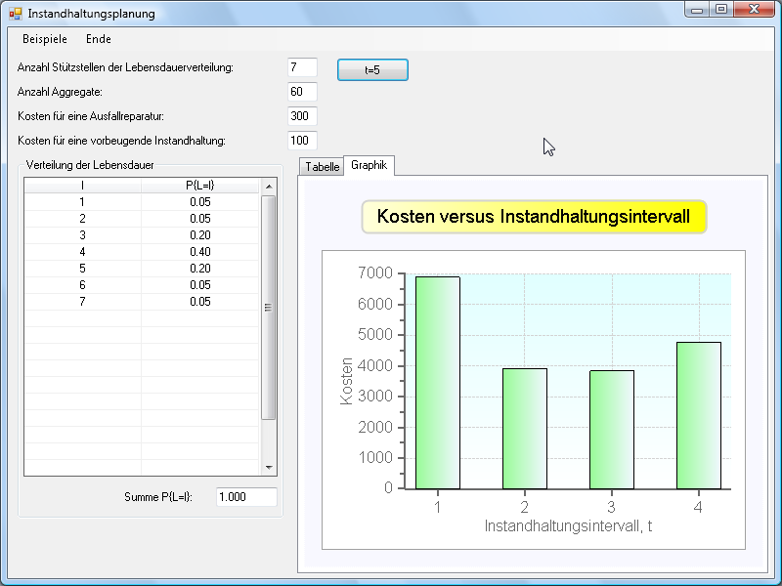Click the chart bar for interval 3

(x=611, y=430)
